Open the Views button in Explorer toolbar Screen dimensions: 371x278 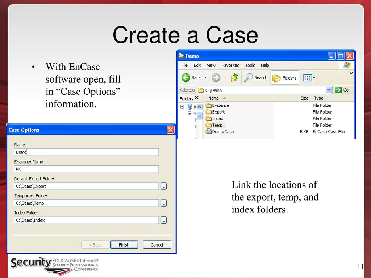click(307, 78)
